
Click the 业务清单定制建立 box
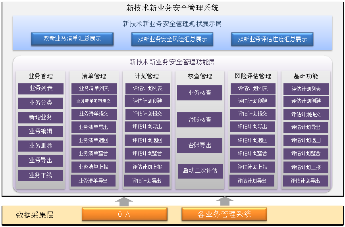pyautogui.click(x=94, y=101)
